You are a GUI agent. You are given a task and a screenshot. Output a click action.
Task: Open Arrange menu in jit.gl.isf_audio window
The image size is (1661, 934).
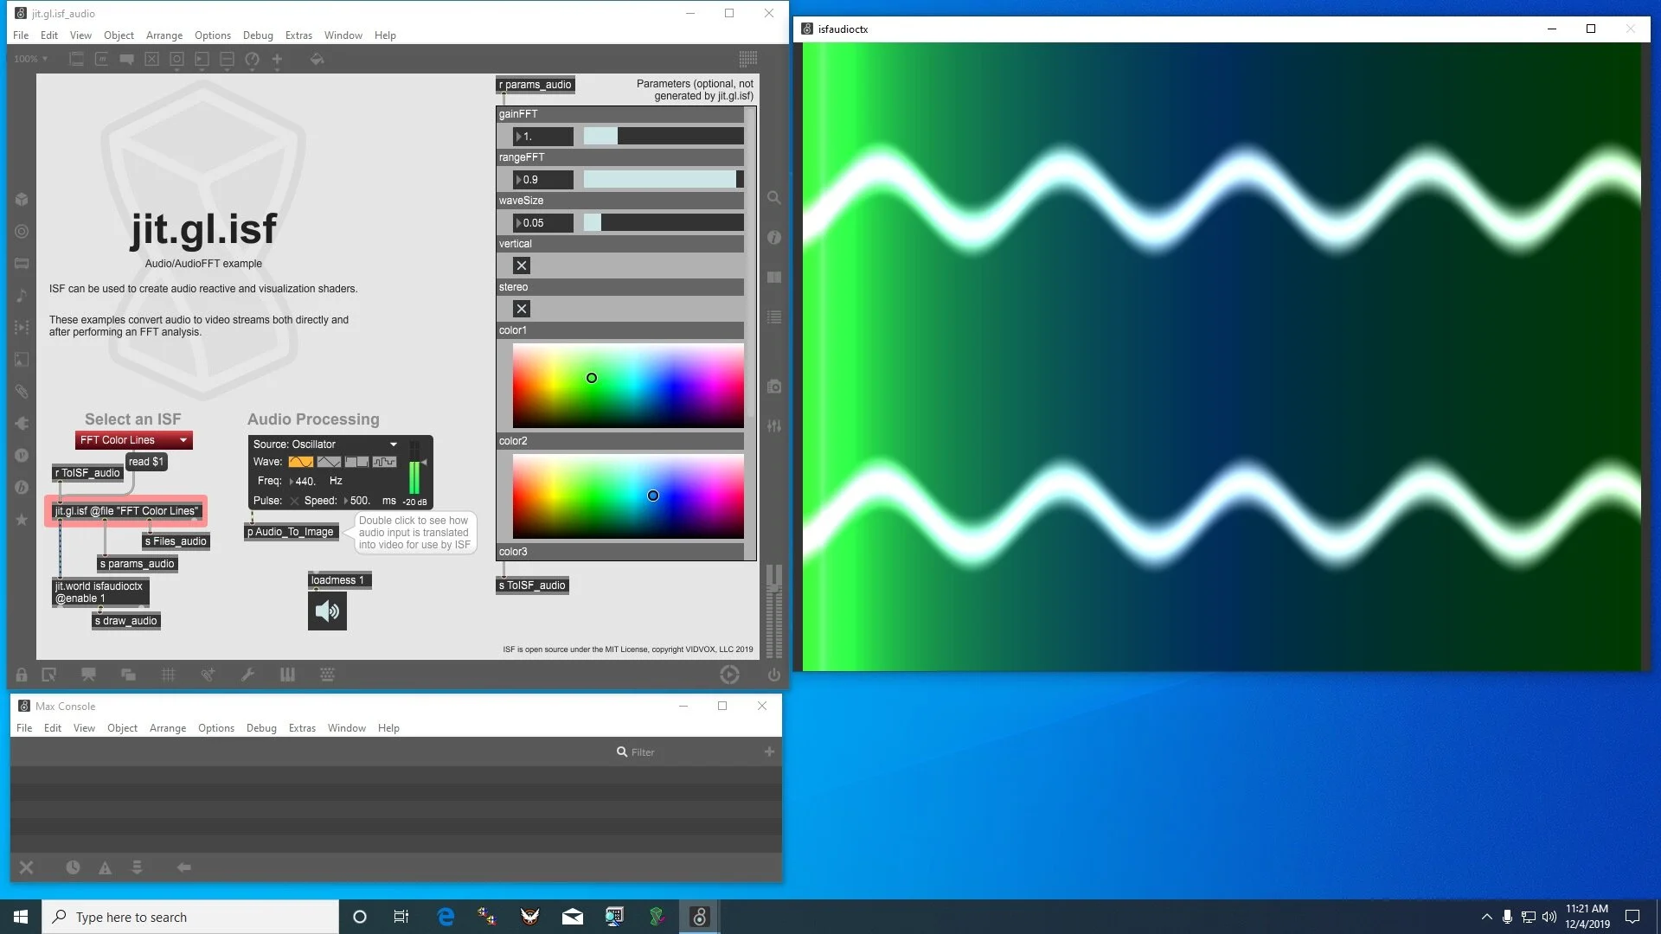pos(164,35)
